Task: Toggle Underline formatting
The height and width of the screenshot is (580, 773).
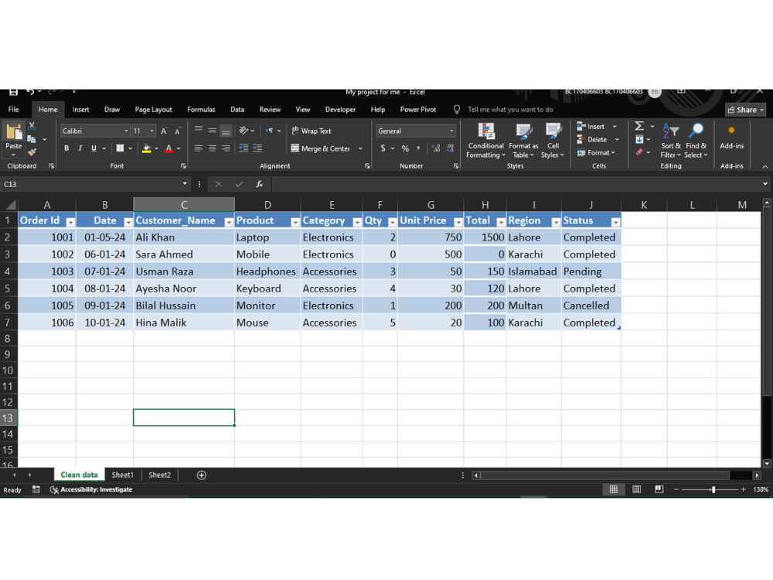Action: 94,148
